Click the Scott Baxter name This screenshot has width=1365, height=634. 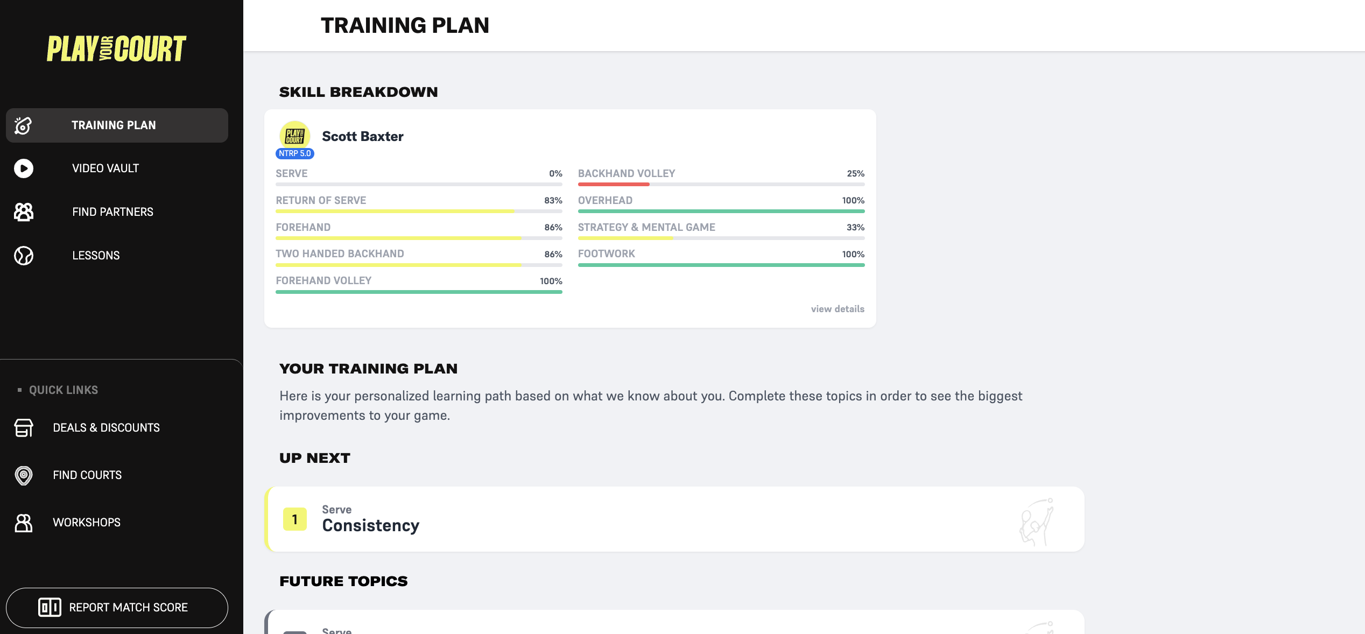point(363,136)
